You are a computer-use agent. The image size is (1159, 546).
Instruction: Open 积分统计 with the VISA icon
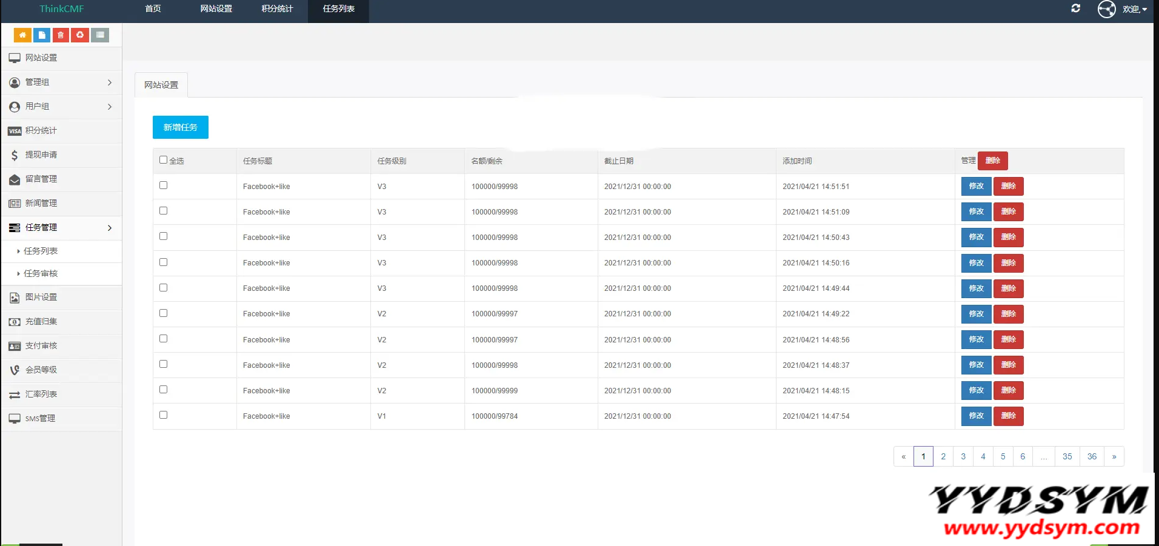41,131
